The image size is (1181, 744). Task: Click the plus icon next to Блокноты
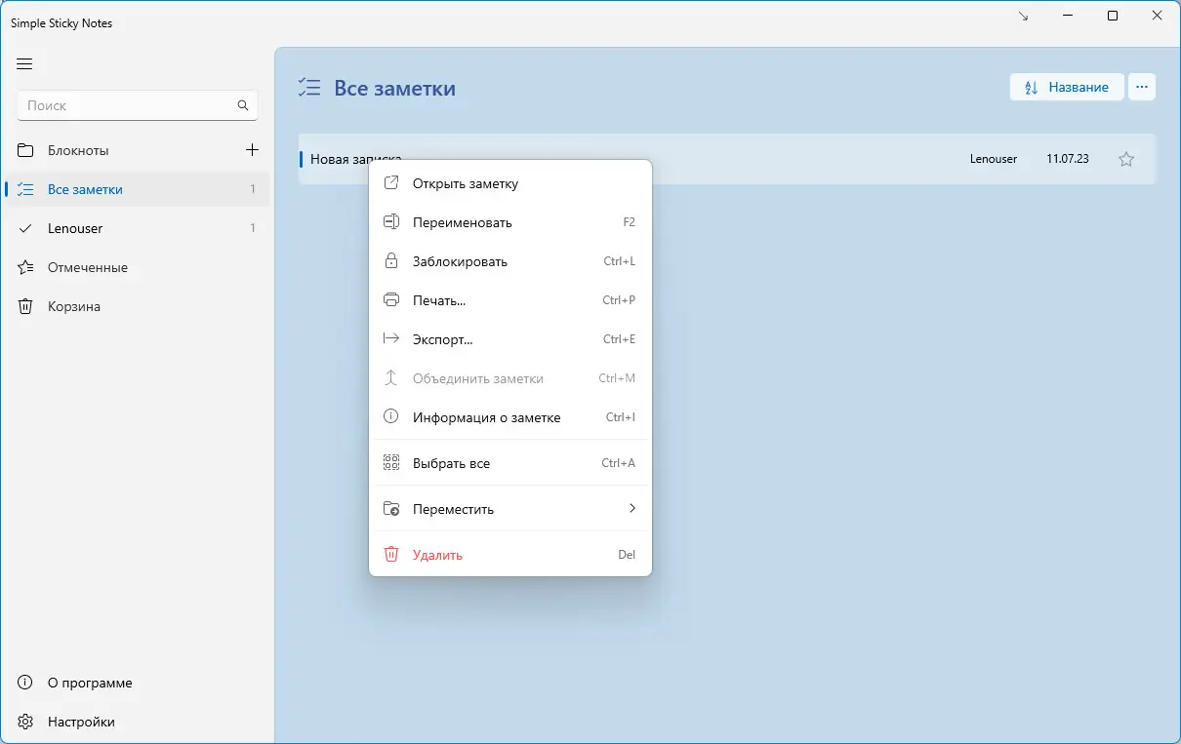pyautogui.click(x=252, y=150)
